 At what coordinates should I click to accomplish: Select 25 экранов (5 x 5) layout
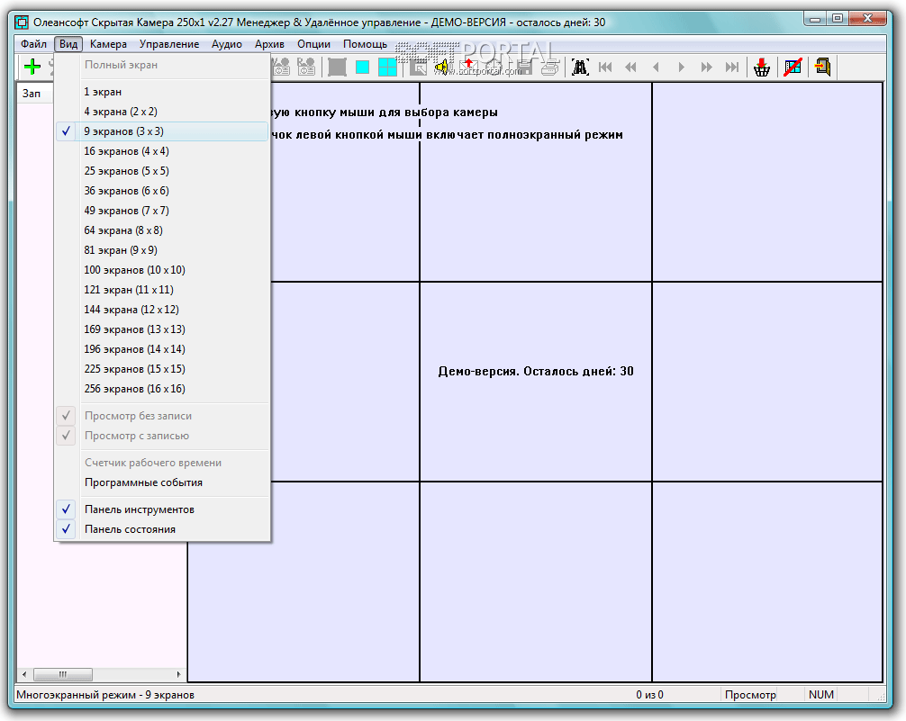pyautogui.click(x=162, y=171)
